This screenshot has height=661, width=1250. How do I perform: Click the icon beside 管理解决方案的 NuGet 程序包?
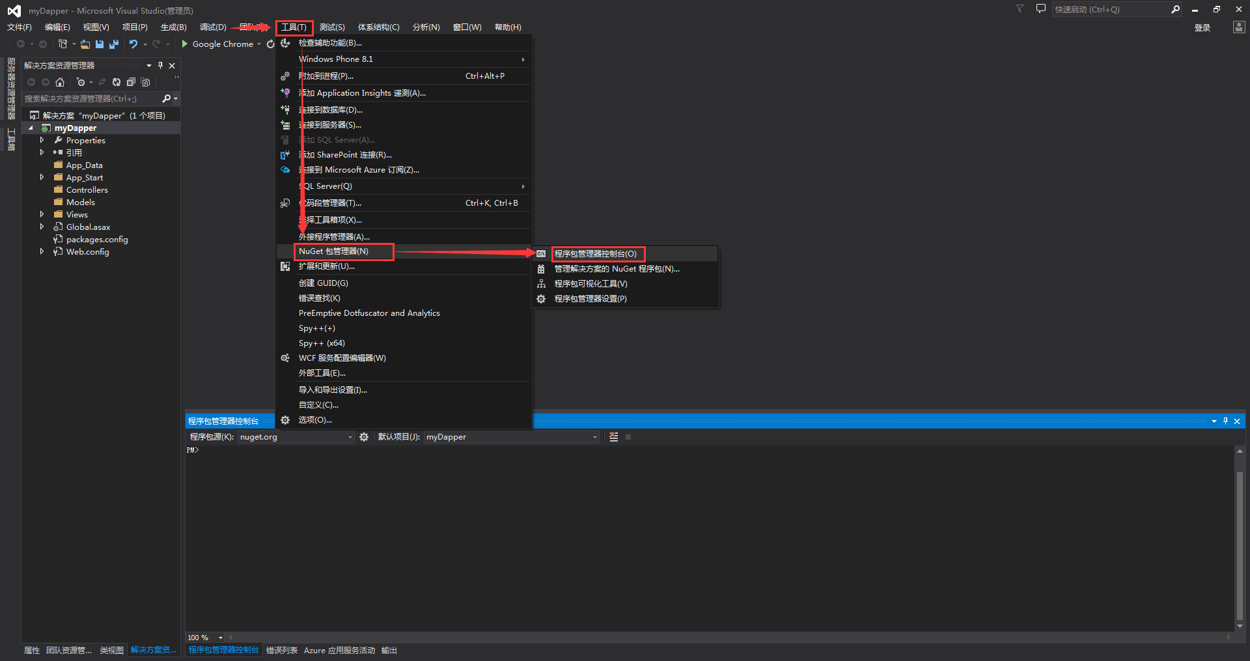tap(541, 268)
